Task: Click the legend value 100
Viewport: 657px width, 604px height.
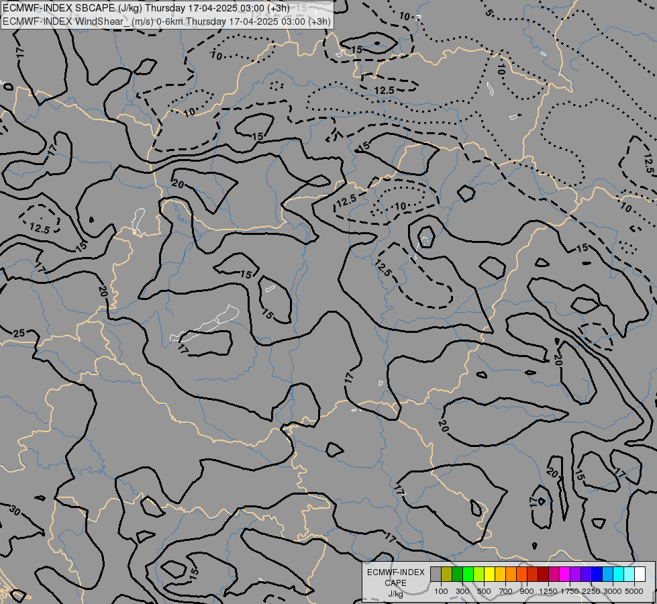Action: click(441, 591)
